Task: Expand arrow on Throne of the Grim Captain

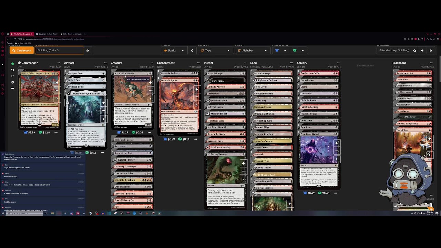Action: point(103,119)
